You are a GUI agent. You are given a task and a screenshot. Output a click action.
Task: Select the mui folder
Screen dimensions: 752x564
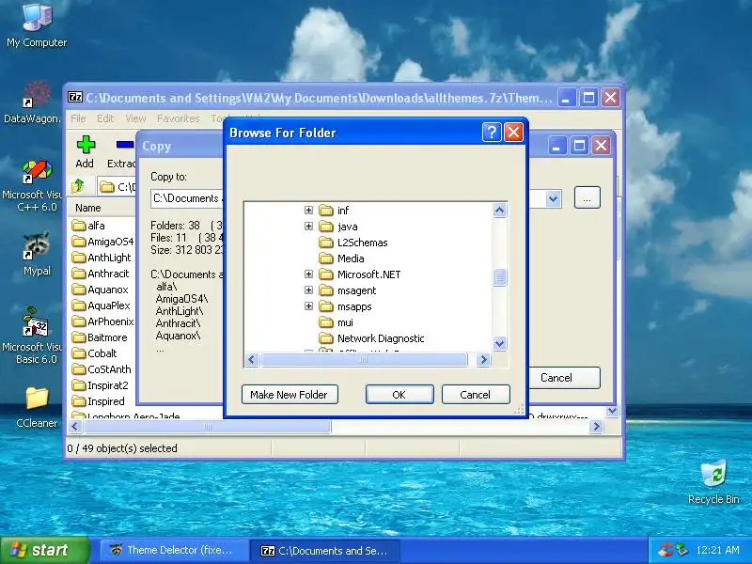click(337, 322)
